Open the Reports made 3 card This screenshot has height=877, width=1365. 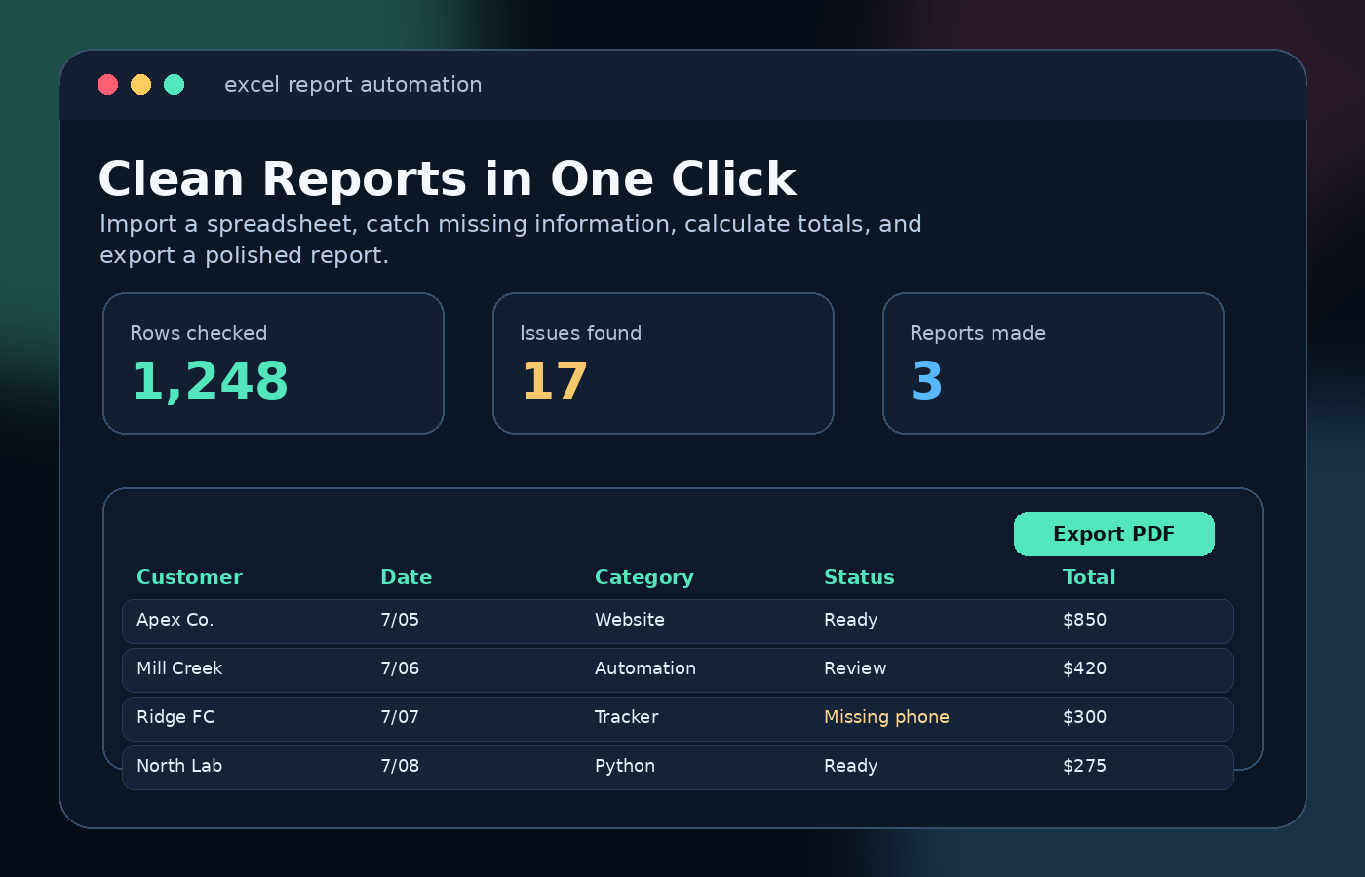tap(1053, 363)
